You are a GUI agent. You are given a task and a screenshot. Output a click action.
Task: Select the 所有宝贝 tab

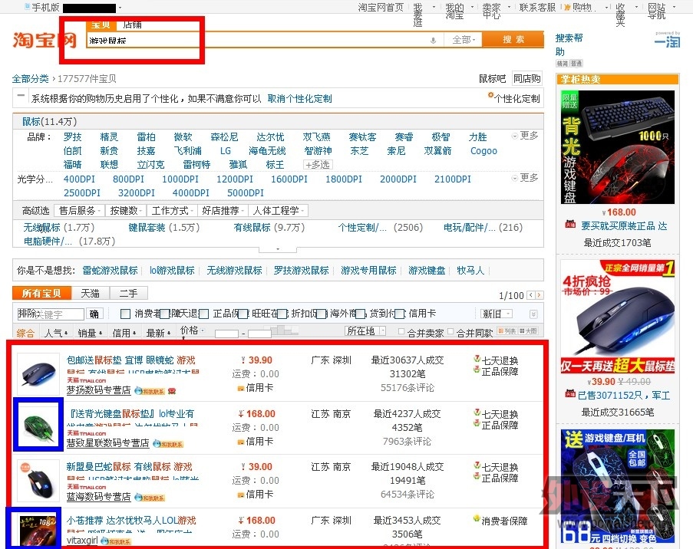point(42,293)
